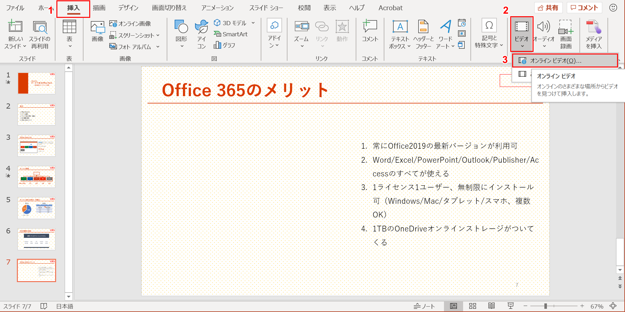Open the Shapes (図形) gallery
Screen dimensions: 625x312
click(181, 34)
